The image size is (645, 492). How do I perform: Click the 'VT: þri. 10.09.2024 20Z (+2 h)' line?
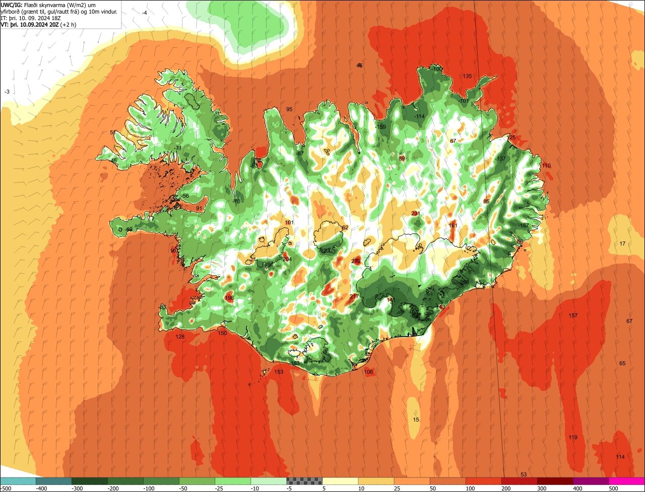(38, 24)
